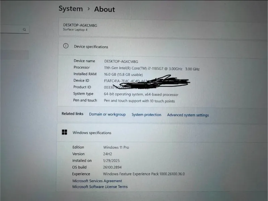Click the Installed on label
Image resolution: width=268 pixels, height=201 pixels.
coord(82,161)
